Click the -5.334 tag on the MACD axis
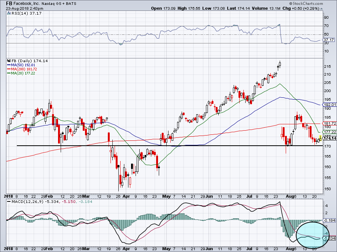337x252 pixels. [329, 239]
